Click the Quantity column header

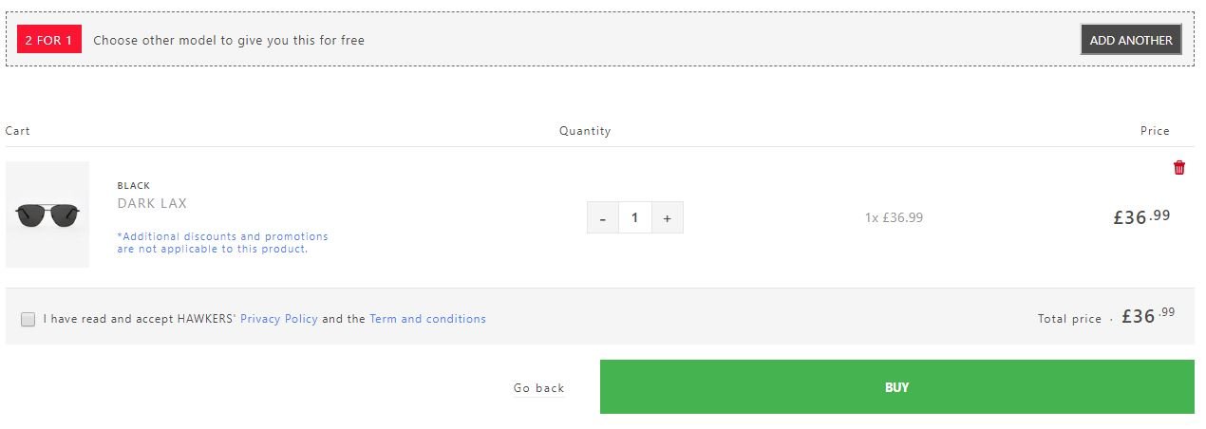point(585,131)
